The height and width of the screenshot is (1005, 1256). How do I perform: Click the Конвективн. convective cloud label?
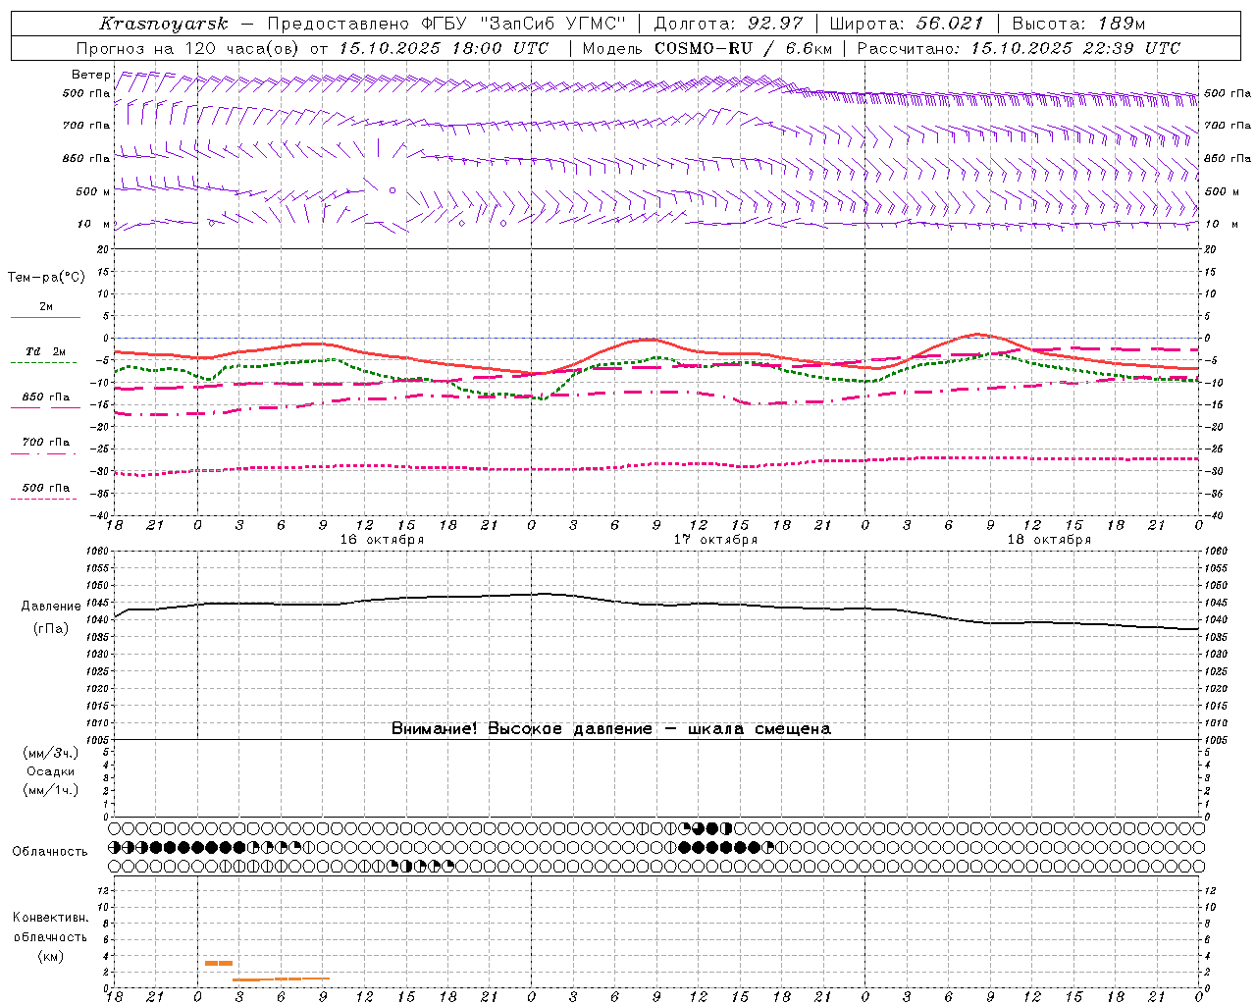point(50,918)
